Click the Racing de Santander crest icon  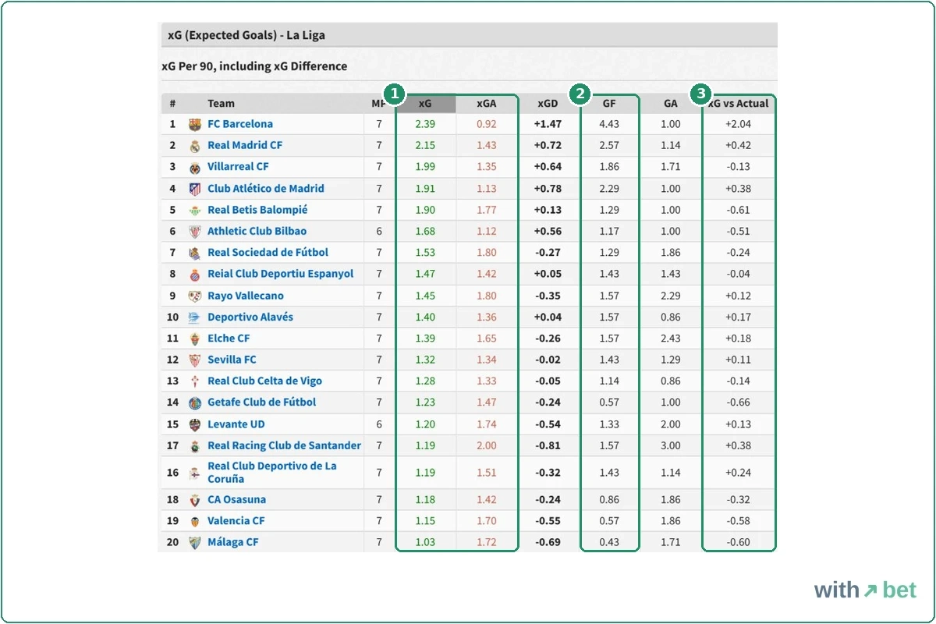(x=195, y=446)
